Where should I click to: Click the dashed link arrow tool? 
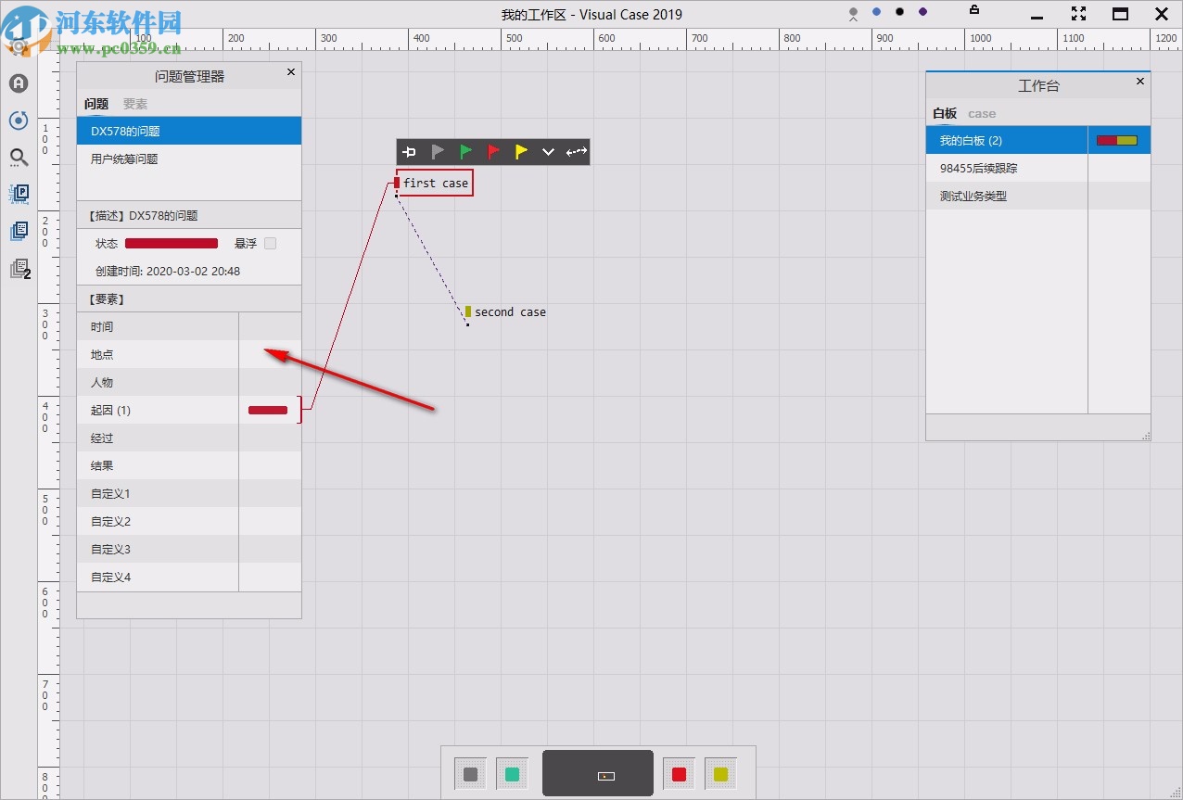pyautogui.click(x=577, y=152)
